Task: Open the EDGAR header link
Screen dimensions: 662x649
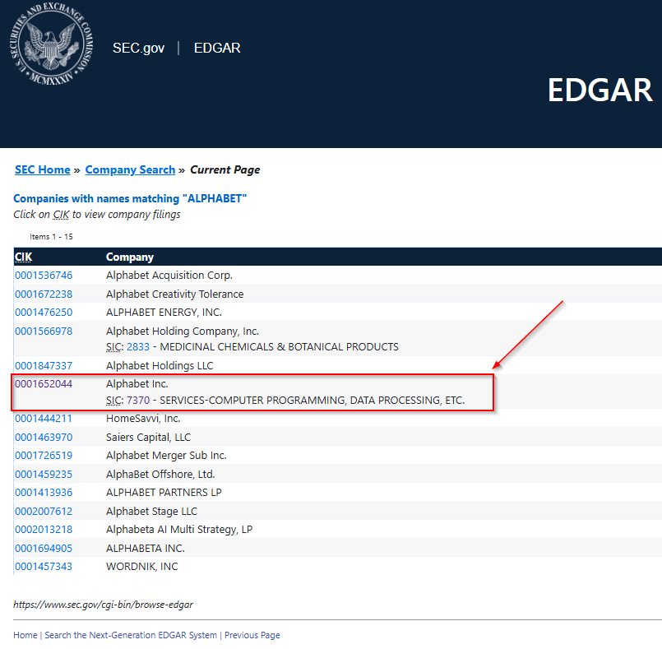Action: (x=217, y=48)
